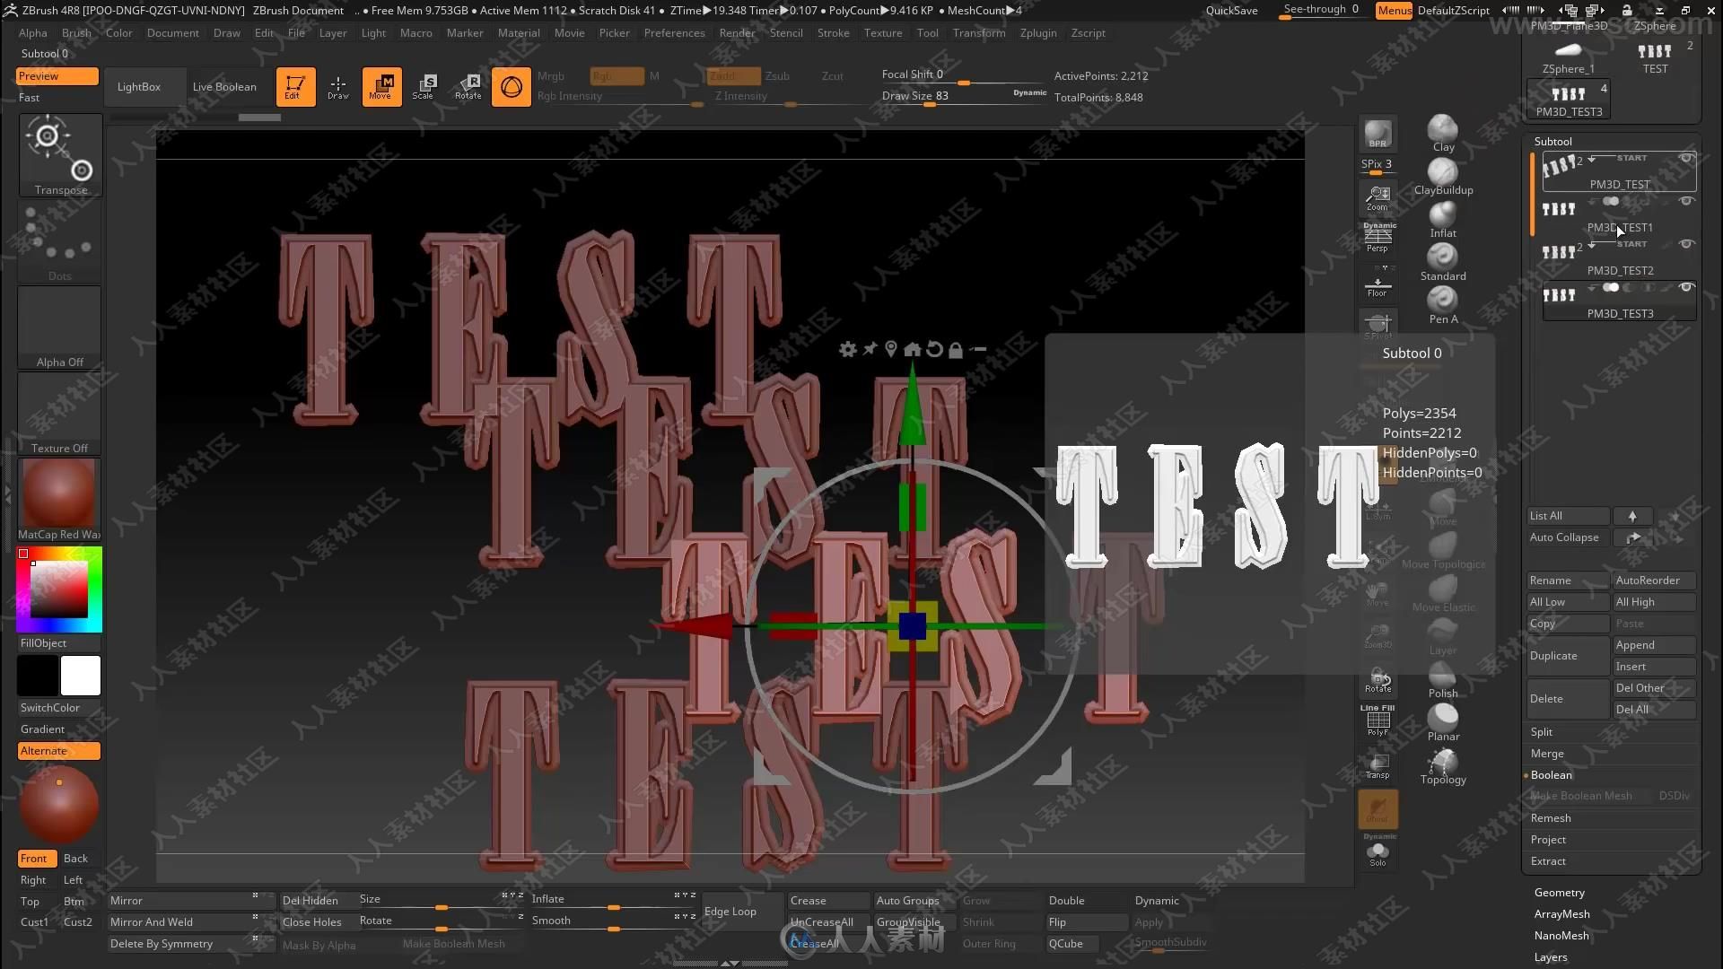Click the Zoom canvas icon
This screenshot has width=1723, height=969.
[x=1378, y=198]
